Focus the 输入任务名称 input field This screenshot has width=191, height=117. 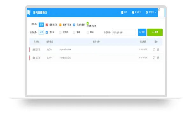(x=124, y=33)
